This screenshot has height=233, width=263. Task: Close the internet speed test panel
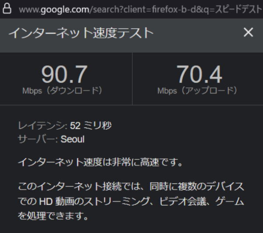coord(248,32)
